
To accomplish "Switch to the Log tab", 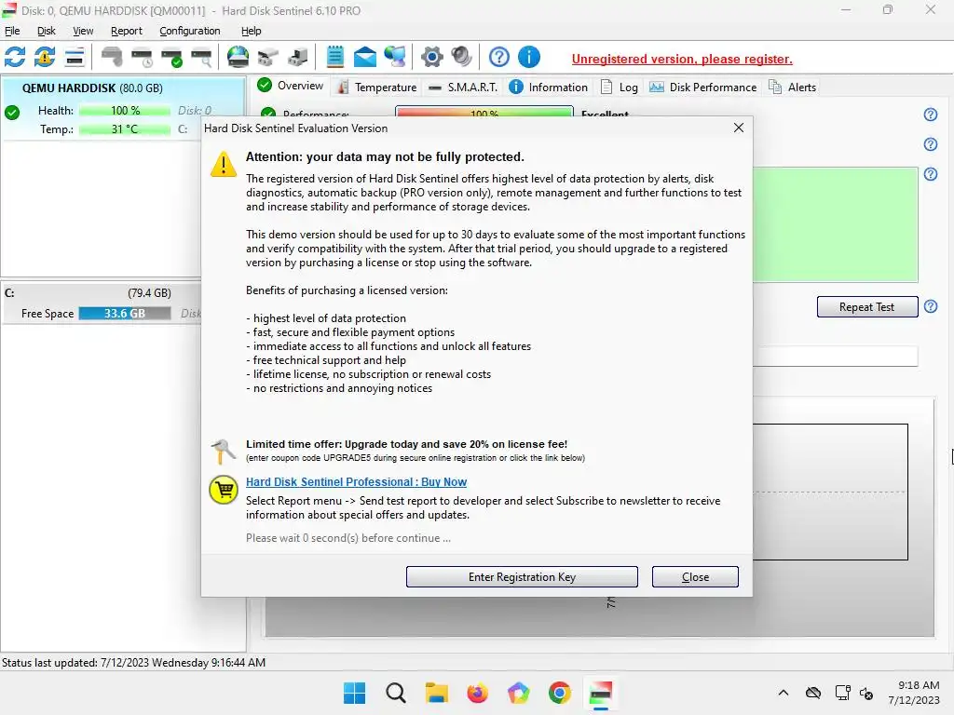I will point(620,87).
